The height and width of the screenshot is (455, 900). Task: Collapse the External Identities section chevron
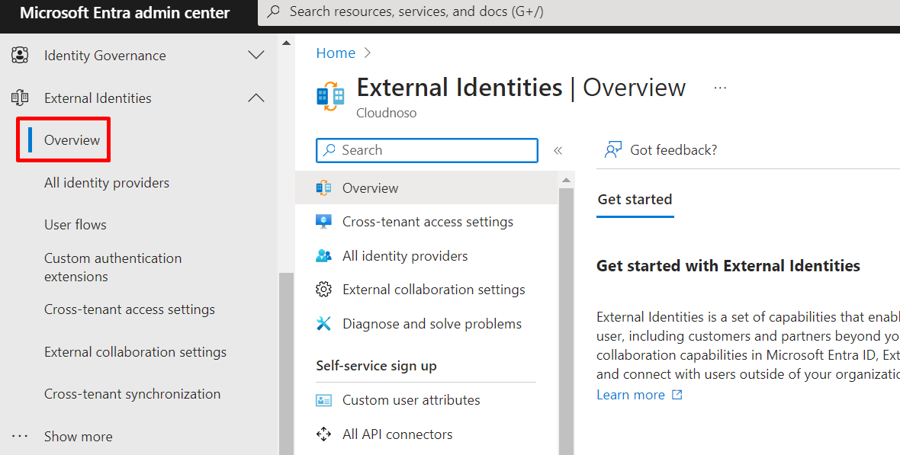click(256, 98)
